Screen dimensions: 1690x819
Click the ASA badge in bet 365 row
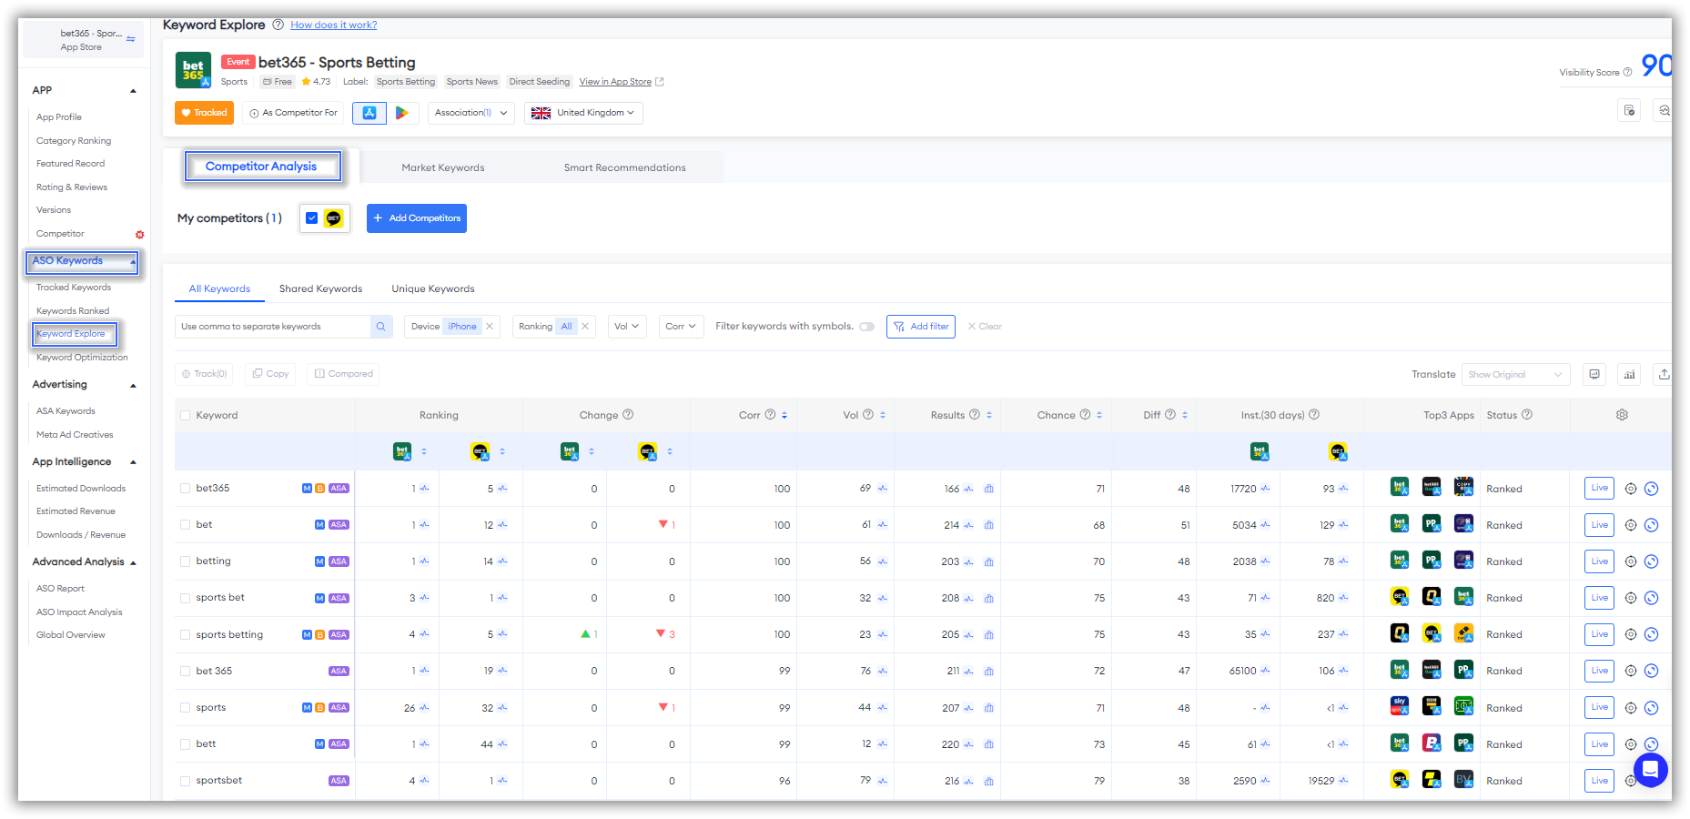339,672
